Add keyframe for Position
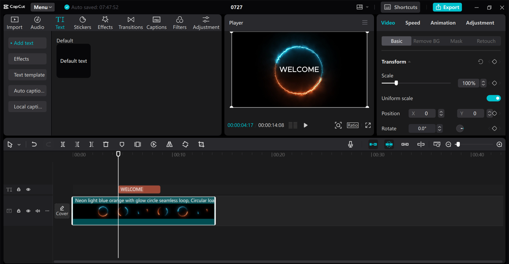The width and height of the screenshot is (509, 264). click(x=494, y=113)
